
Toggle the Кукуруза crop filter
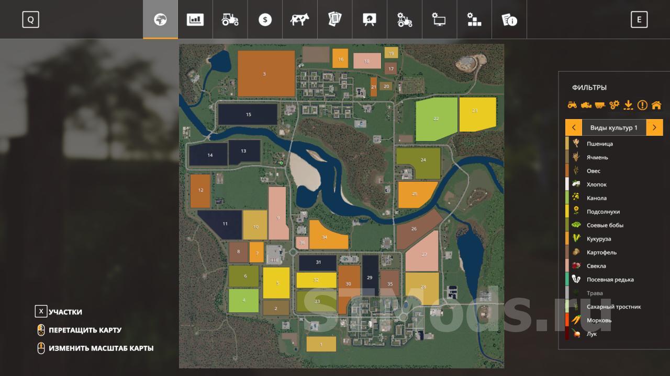[614, 239]
